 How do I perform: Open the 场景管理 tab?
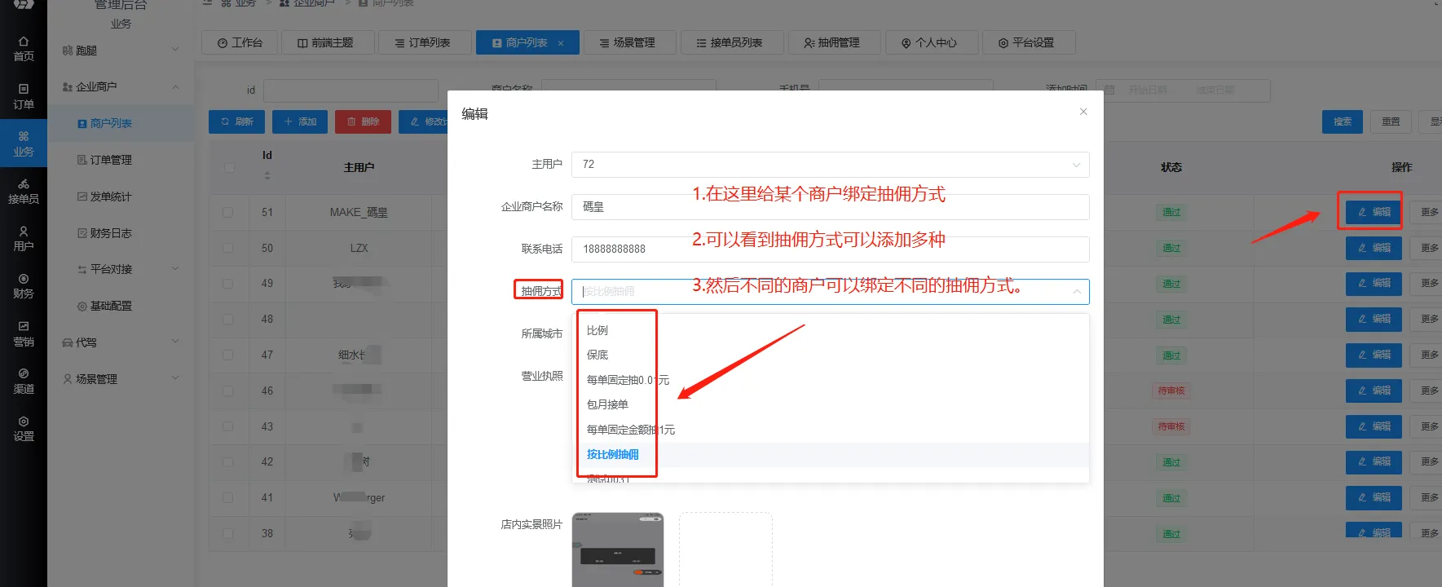[628, 42]
